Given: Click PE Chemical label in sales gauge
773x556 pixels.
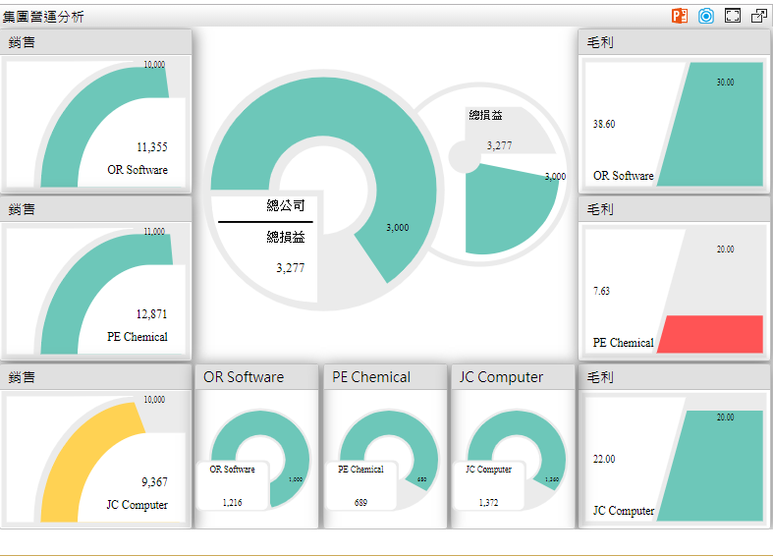Looking at the screenshot, I should 138,337.
